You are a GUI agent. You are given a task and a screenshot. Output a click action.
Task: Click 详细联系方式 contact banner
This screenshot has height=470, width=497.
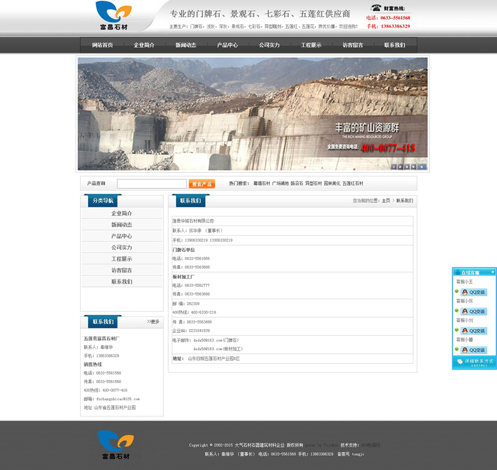[474, 361]
